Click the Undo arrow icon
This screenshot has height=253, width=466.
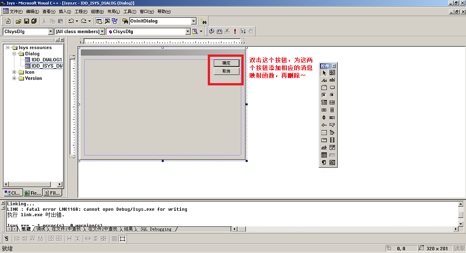[71, 21]
